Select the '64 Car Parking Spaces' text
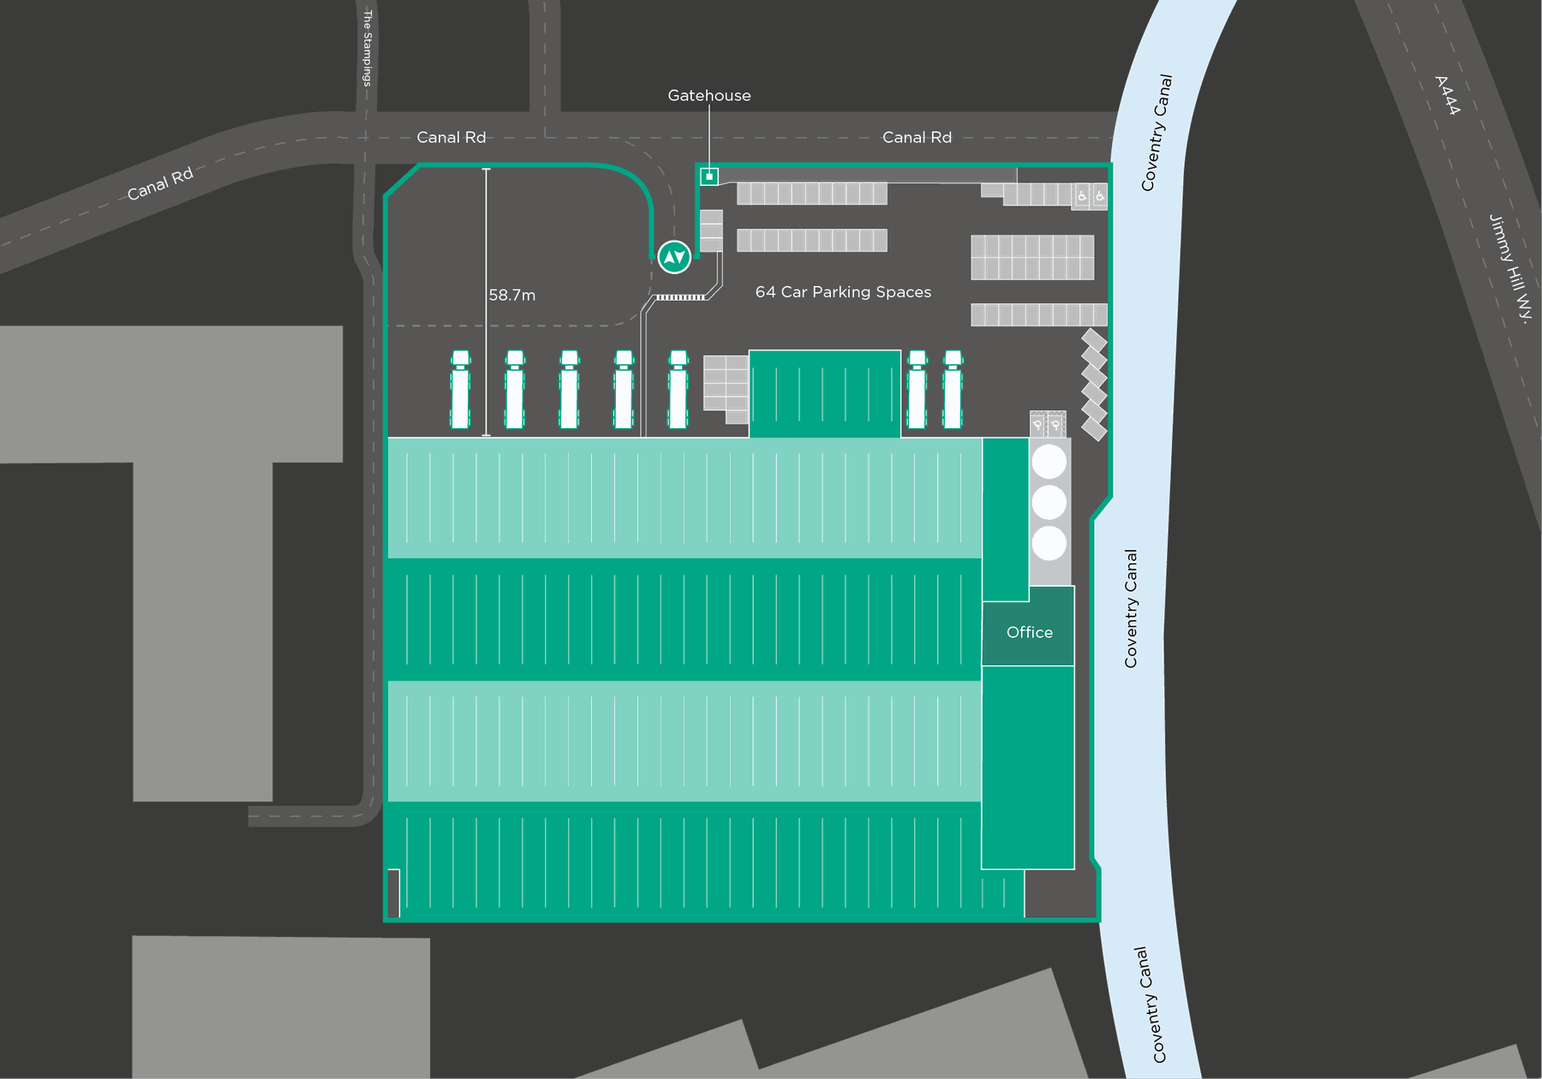The image size is (1542, 1079). pos(843,292)
